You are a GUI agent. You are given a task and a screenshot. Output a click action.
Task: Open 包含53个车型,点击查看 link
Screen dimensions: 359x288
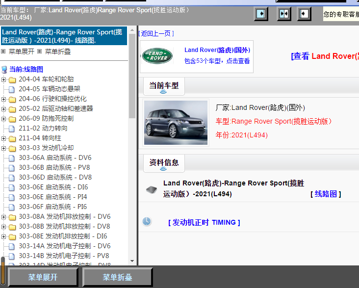tap(217, 61)
